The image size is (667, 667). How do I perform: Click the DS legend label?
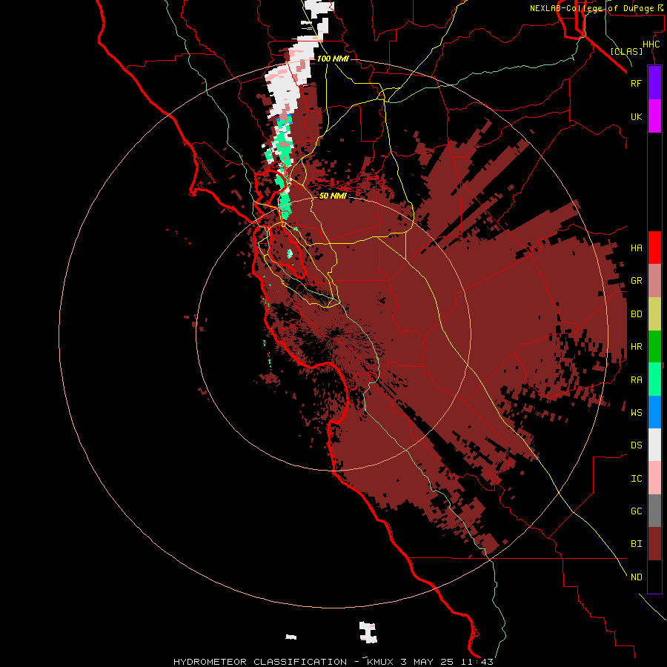[636, 445]
